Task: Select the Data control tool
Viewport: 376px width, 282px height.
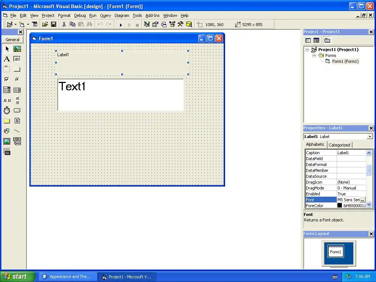Action: point(17,141)
